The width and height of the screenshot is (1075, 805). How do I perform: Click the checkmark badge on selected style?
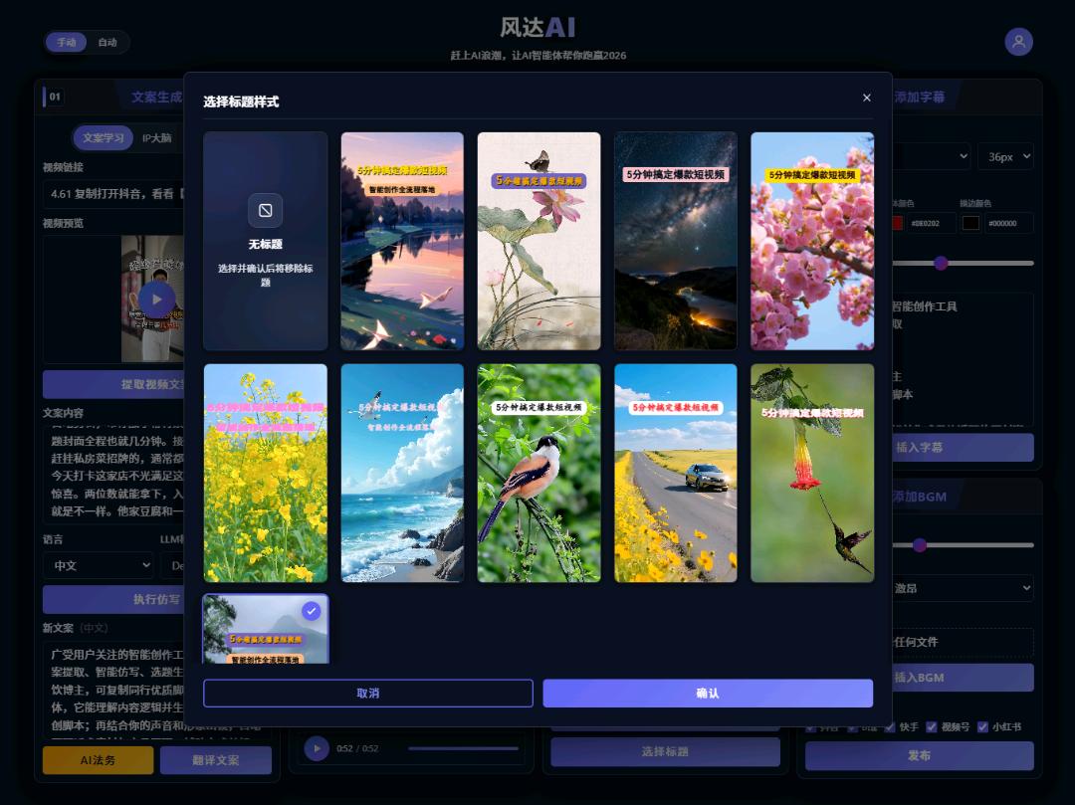click(312, 611)
